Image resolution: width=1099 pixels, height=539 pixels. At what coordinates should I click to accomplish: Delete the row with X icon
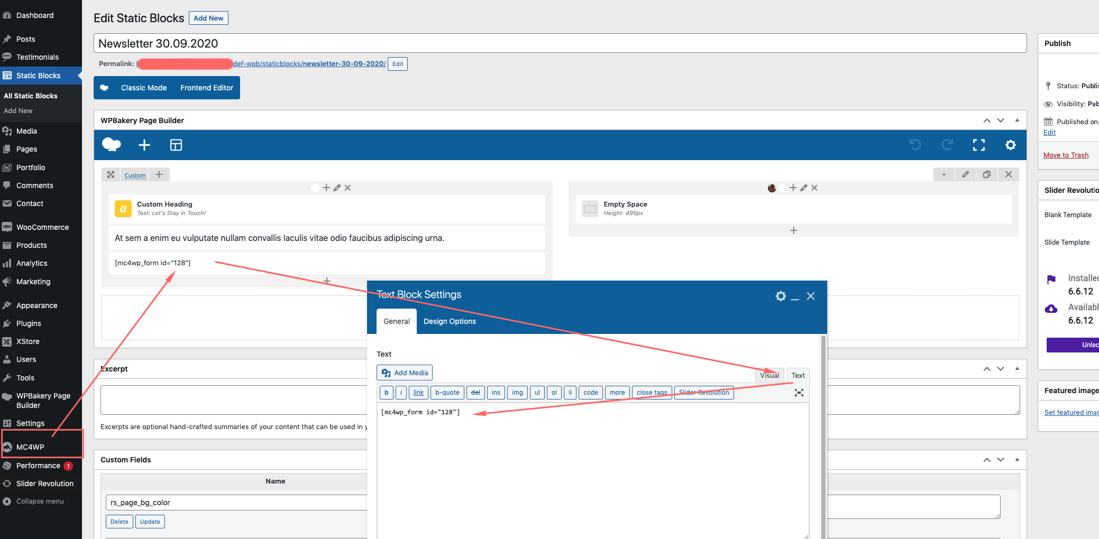(1009, 174)
